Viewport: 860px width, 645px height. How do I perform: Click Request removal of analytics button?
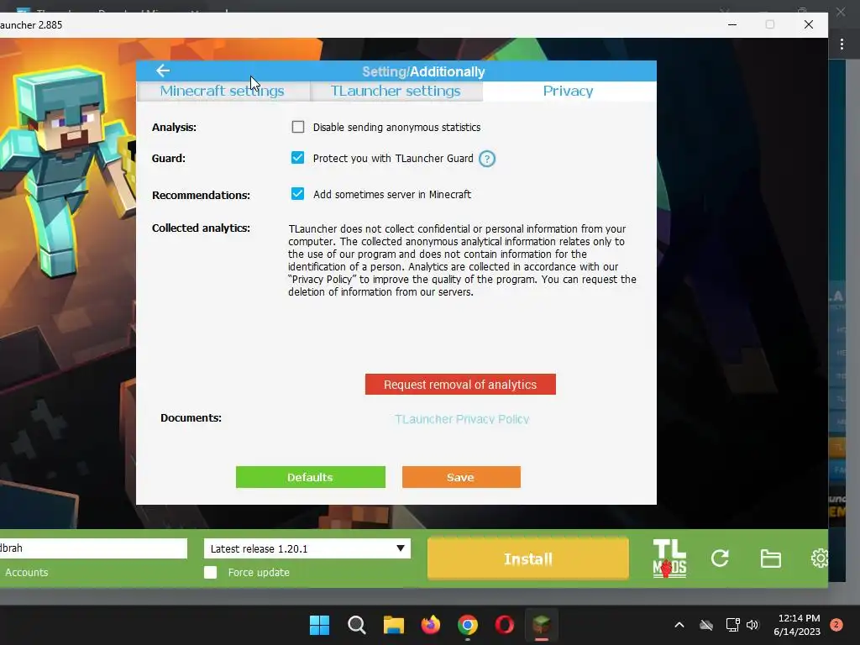(460, 385)
